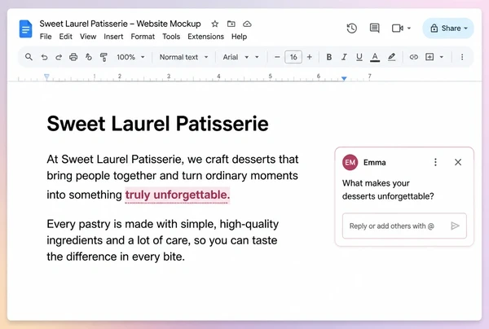This screenshot has width=489, height=329.
Task: Star the Sweet Laurel Patisserie document
Action: pyautogui.click(x=215, y=24)
